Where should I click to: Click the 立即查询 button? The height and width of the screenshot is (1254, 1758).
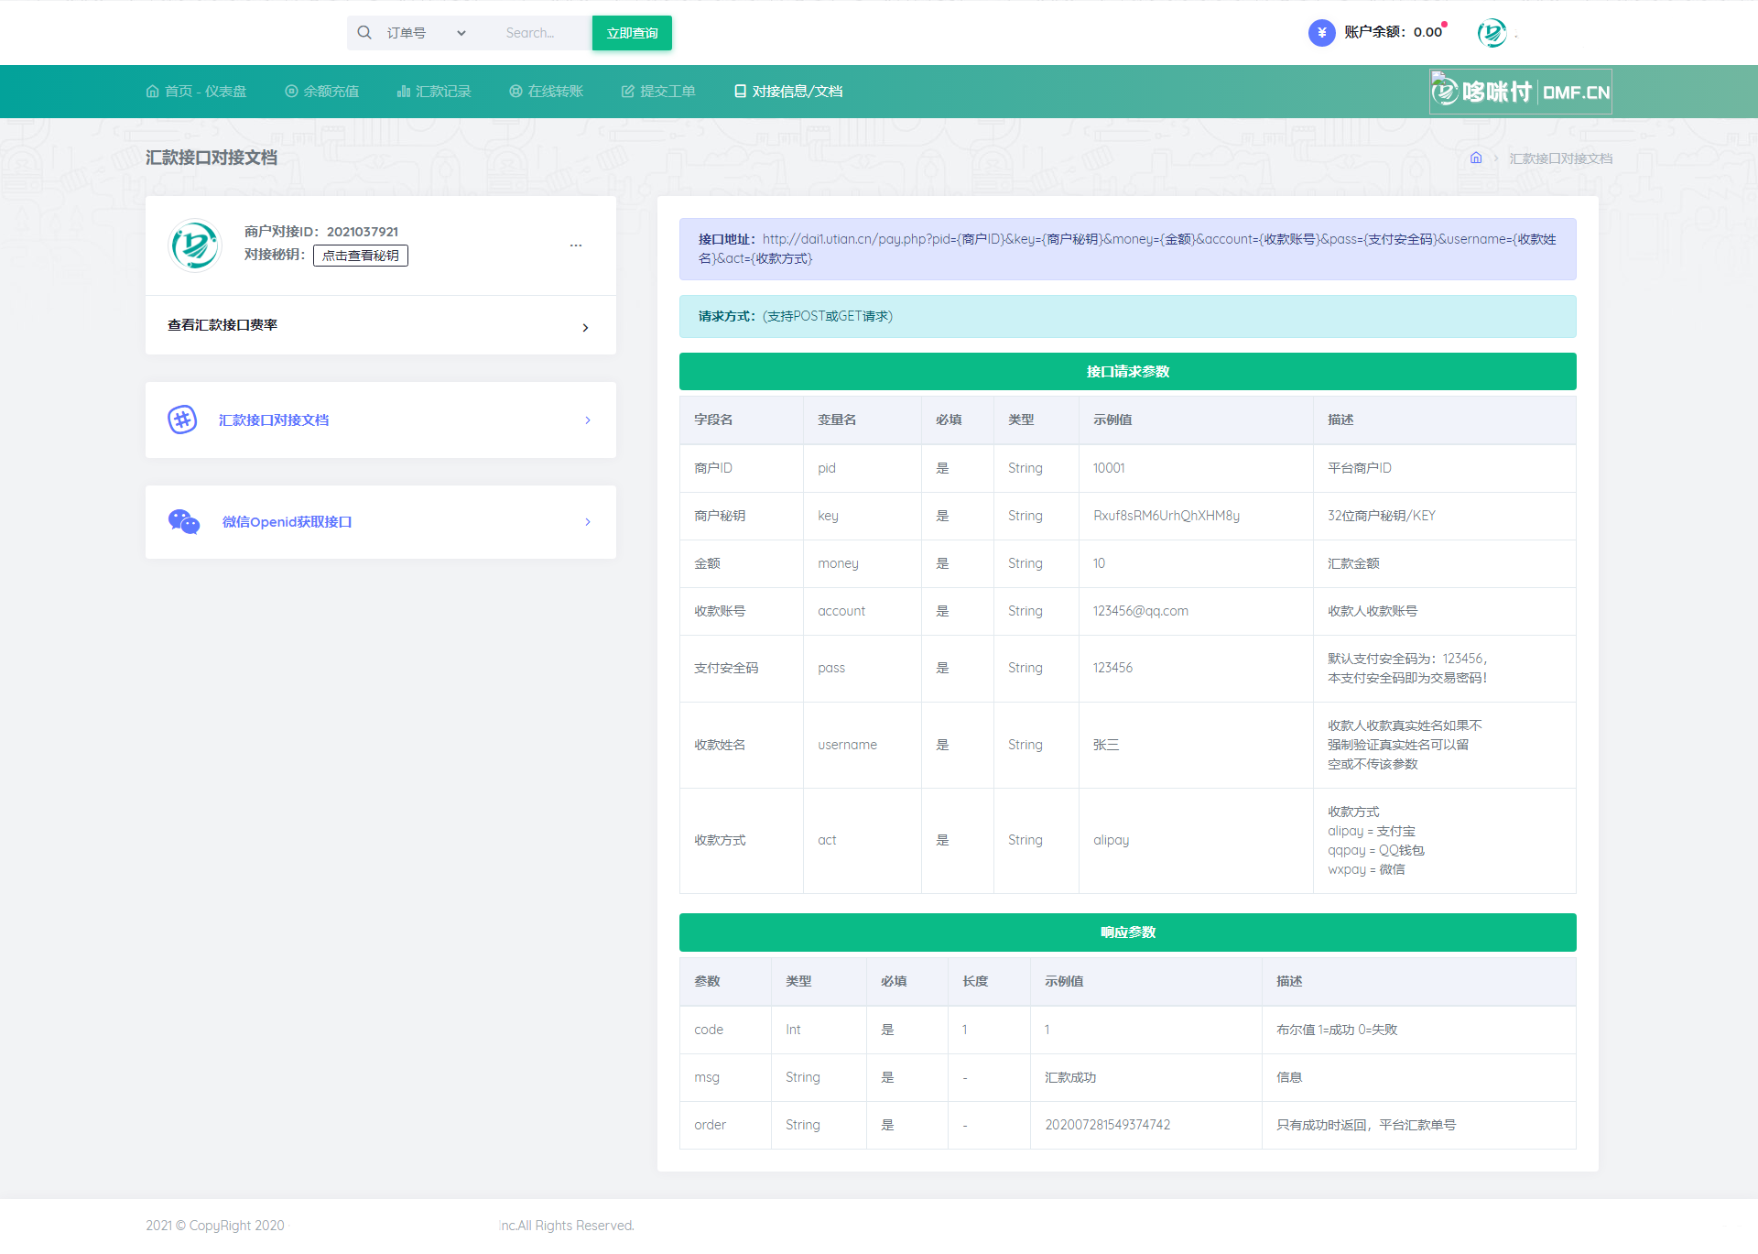click(632, 33)
